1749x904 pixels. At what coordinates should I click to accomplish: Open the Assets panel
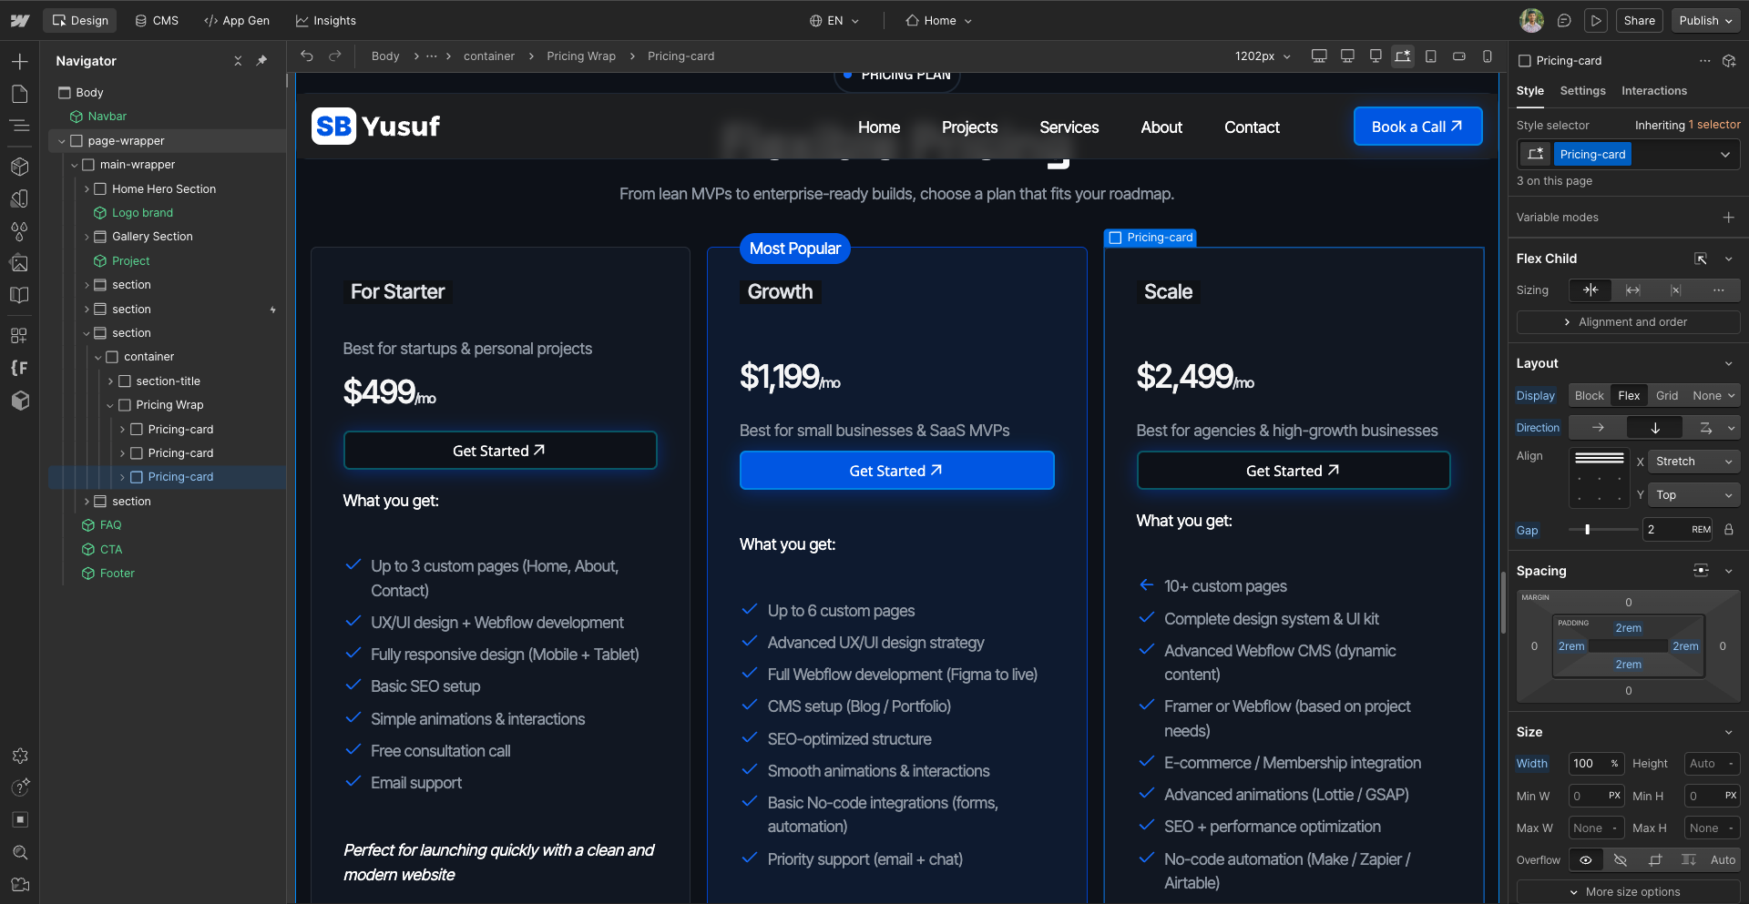pos(19,262)
